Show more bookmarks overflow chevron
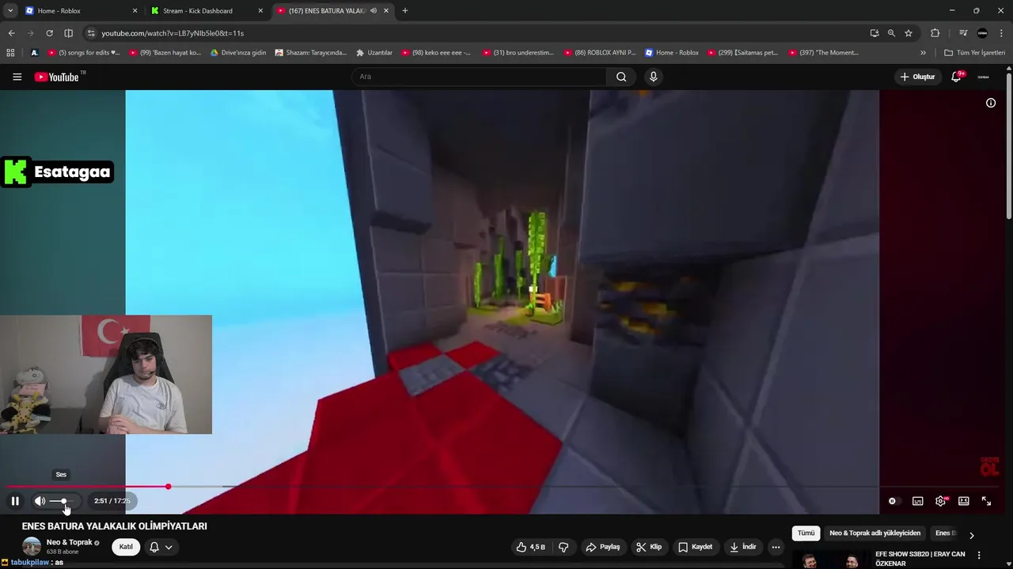Screen dimensions: 1013x569 (923, 53)
